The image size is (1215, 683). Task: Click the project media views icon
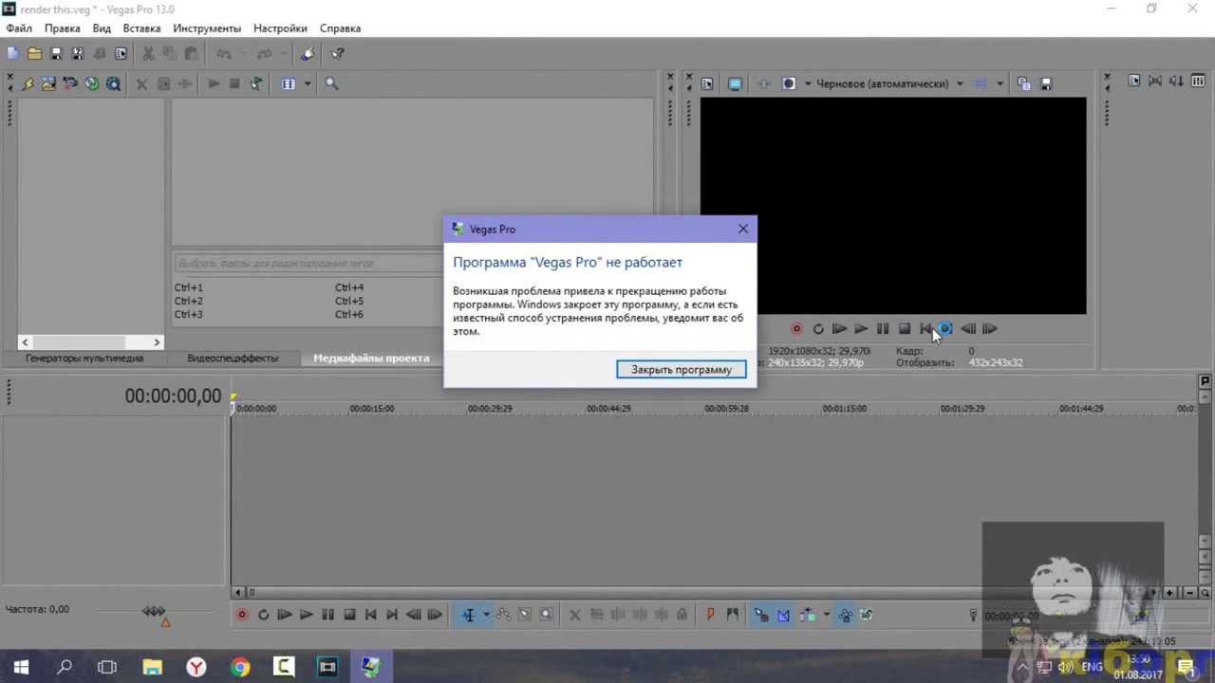click(x=289, y=83)
